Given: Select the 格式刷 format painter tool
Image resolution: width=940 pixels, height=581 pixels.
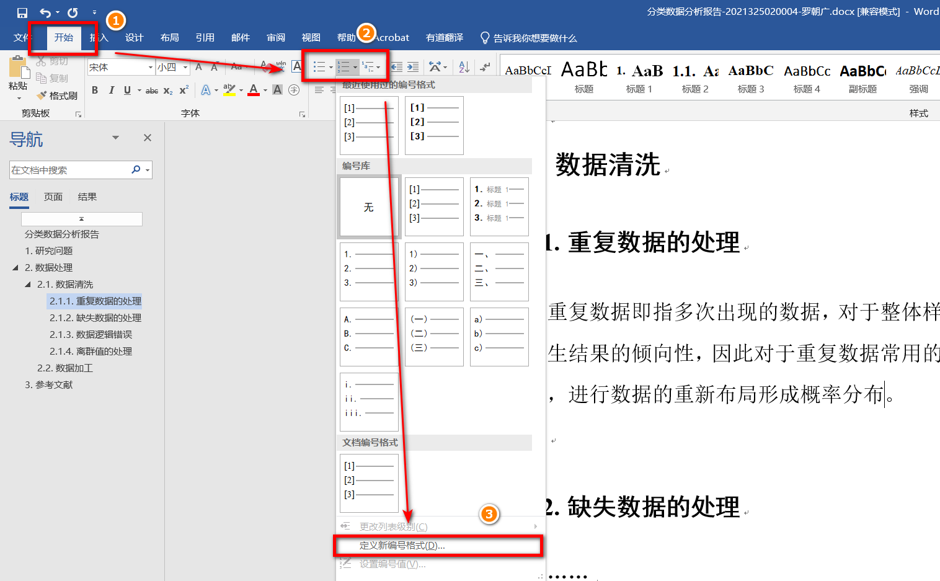Looking at the screenshot, I should [x=57, y=95].
